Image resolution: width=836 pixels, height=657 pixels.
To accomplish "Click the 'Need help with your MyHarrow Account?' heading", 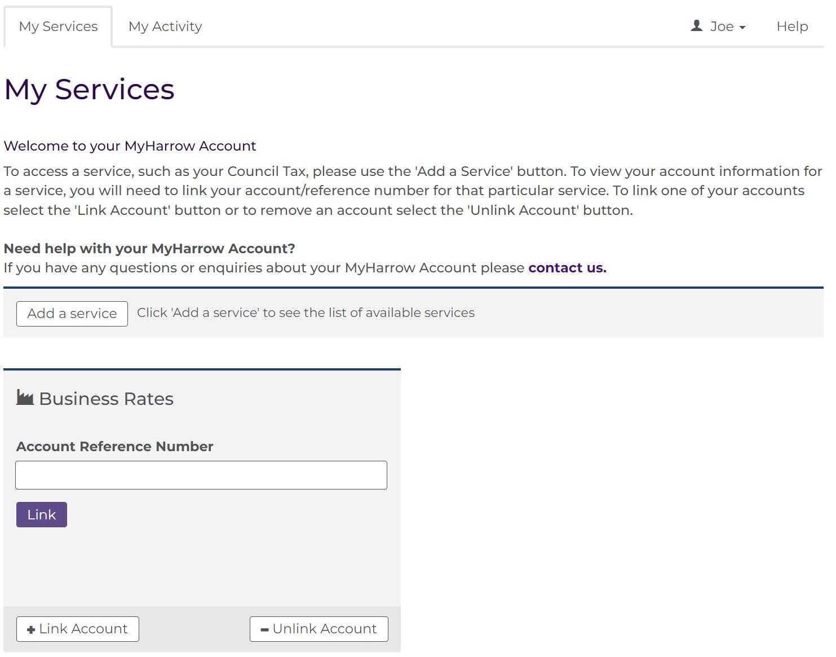I will [x=149, y=249].
